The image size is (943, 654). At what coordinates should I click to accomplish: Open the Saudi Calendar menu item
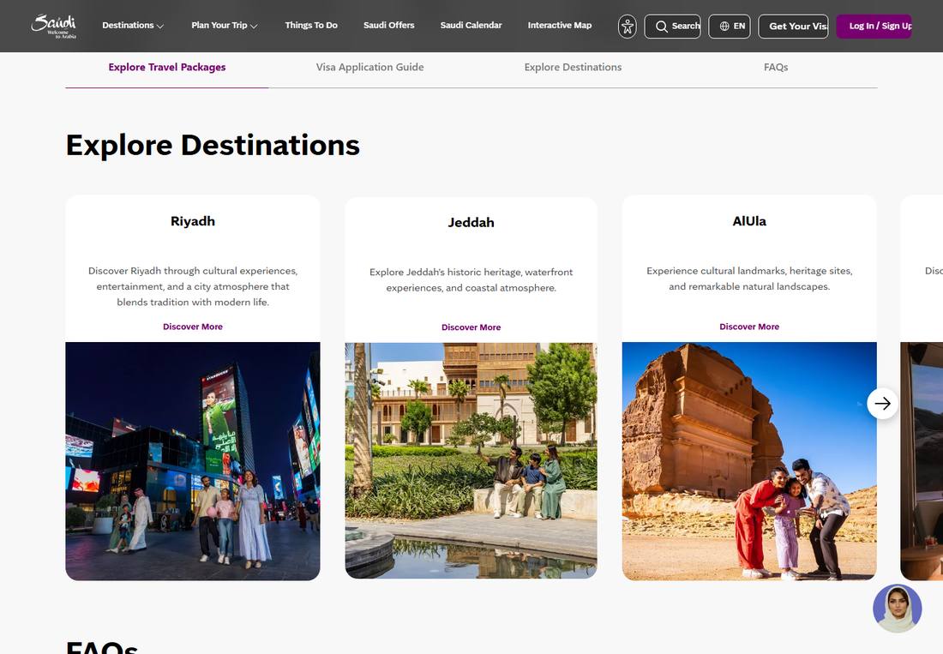pos(471,25)
